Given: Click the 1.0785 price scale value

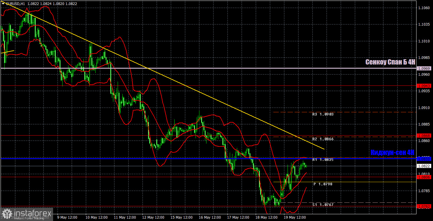Looking at the screenshot, I should [424, 191].
